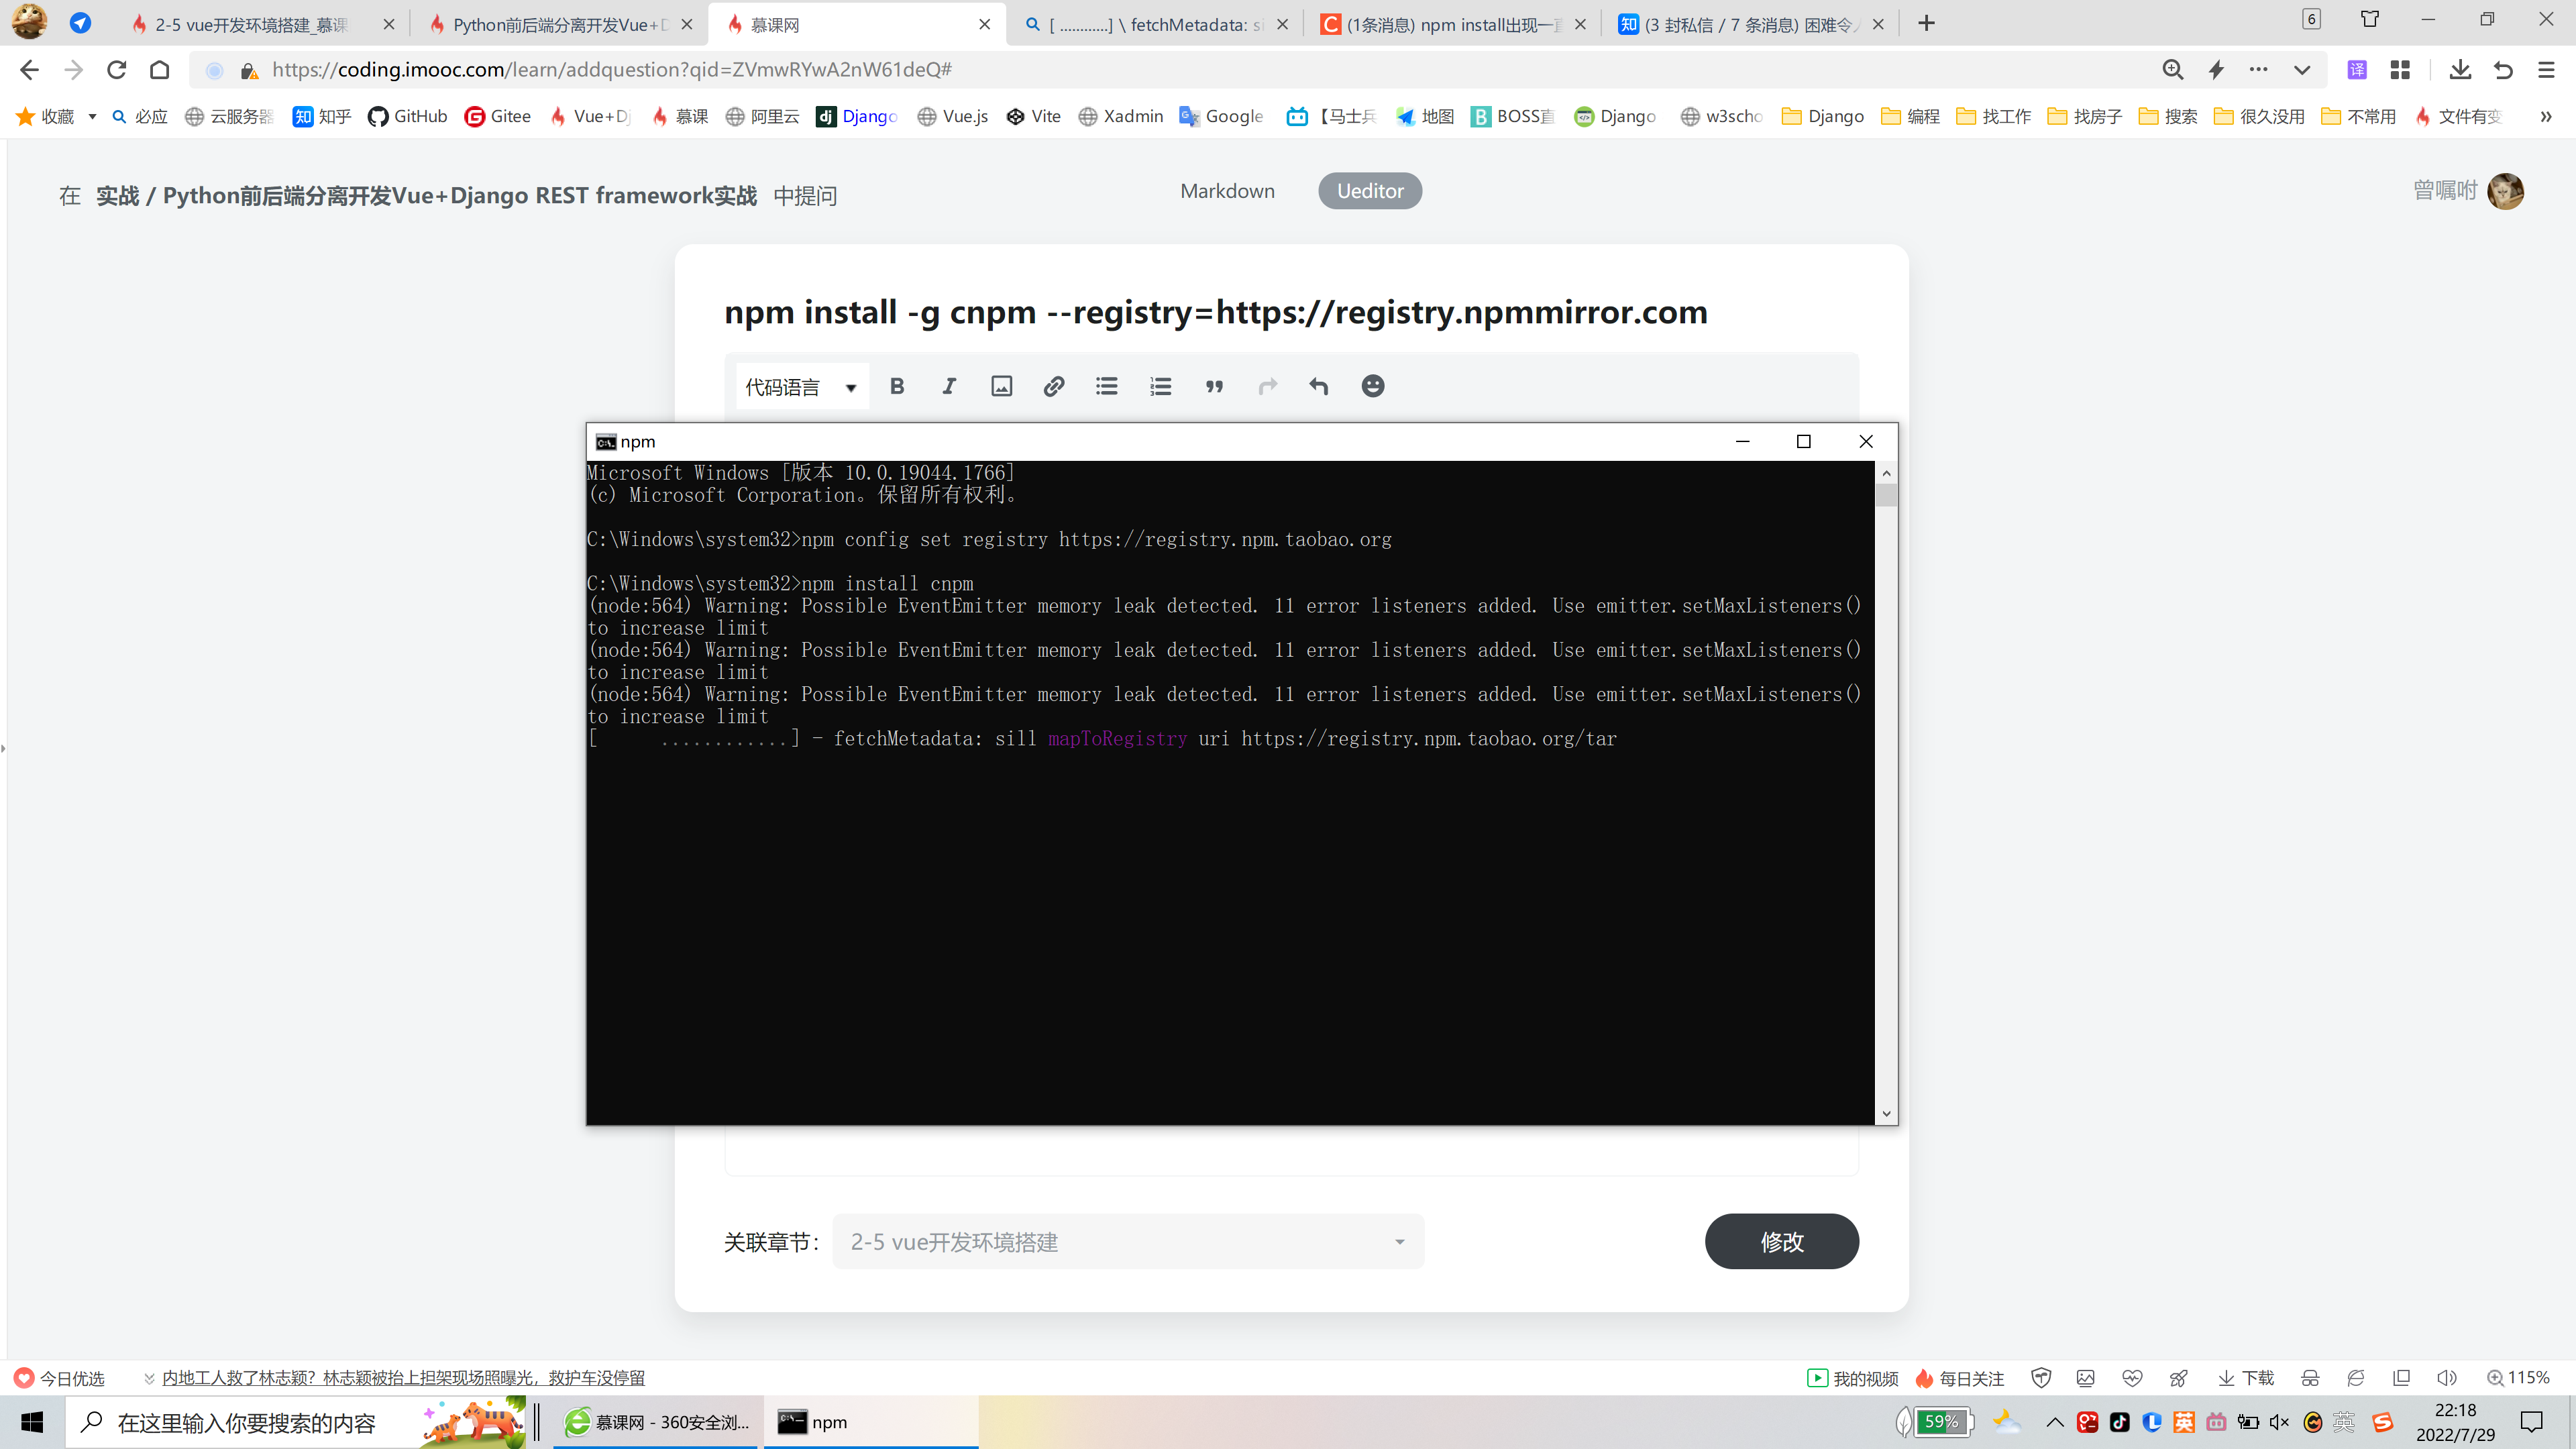The width and height of the screenshot is (2576, 1449).
Task: Expand the browser toolbar chevron menu
Action: 2547,117
